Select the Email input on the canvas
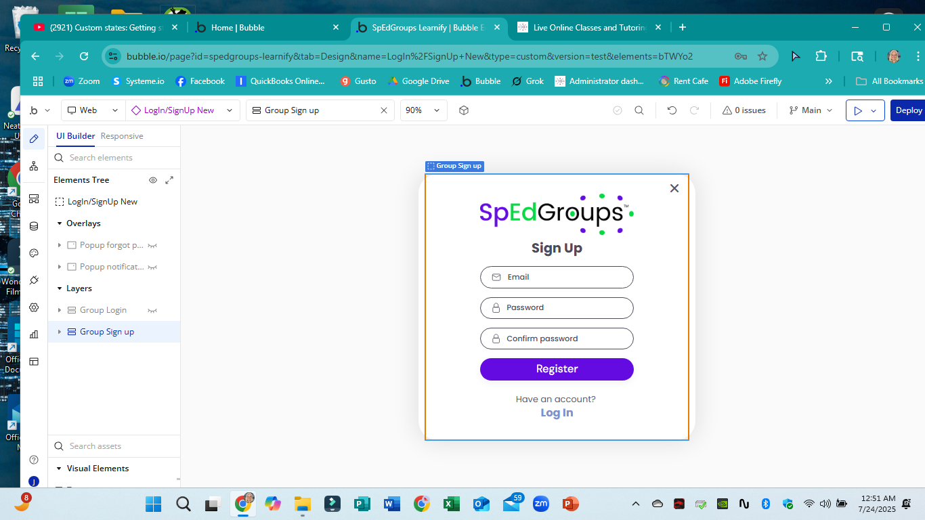The width and height of the screenshot is (925, 520). click(x=557, y=278)
